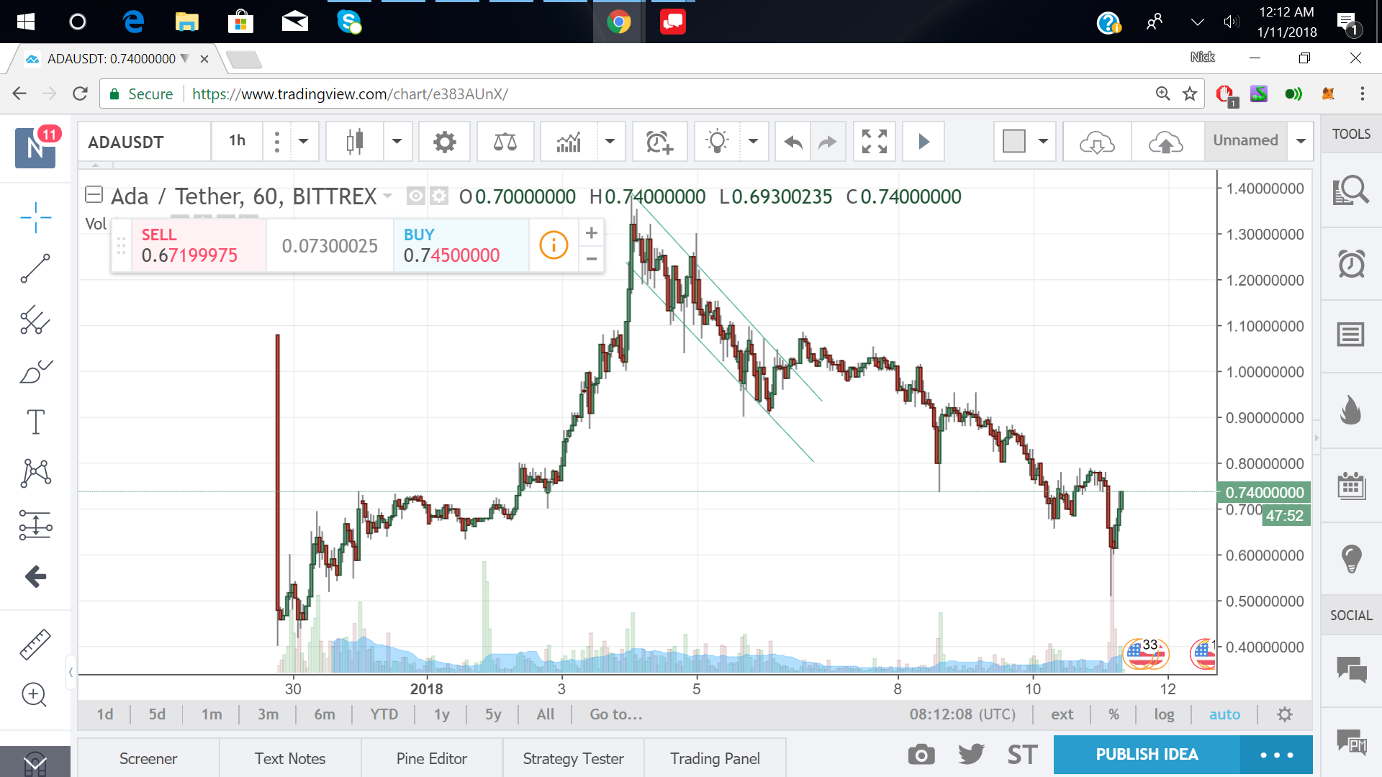The width and height of the screenshot is (1382, 777).
Task: Expand the candlestick chart style dropdown
Action: pos(397,142)
